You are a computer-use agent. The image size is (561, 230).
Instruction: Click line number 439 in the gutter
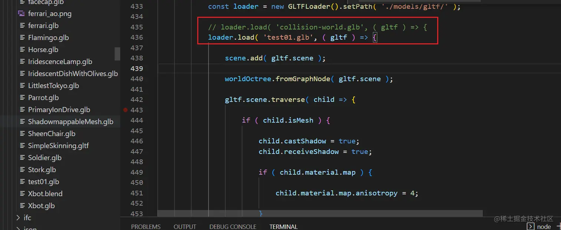137,68
